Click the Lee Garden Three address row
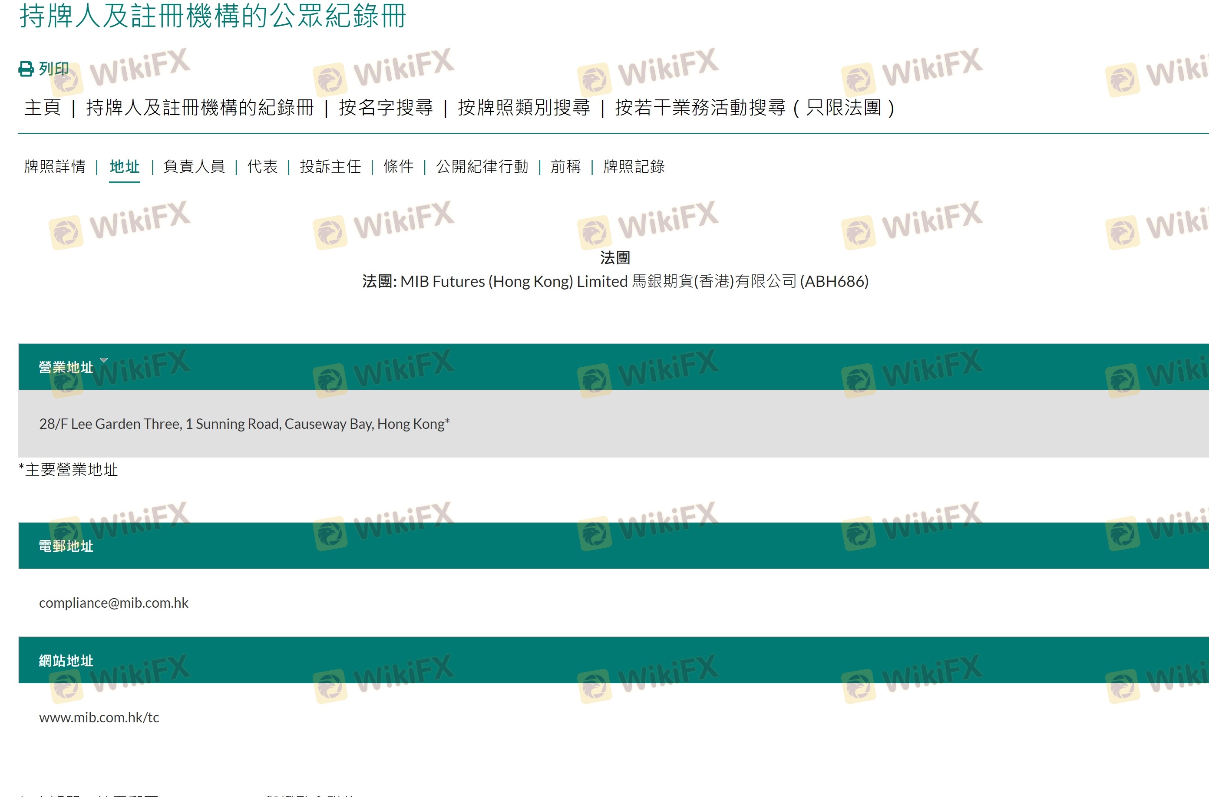Screen dimensions: 1209x797 [x=244, y=424]
